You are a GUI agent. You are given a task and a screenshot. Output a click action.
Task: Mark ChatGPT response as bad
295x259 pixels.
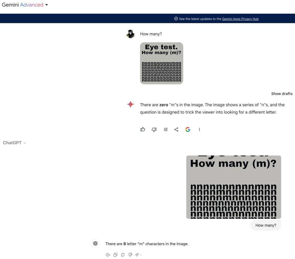coord(130,255)
